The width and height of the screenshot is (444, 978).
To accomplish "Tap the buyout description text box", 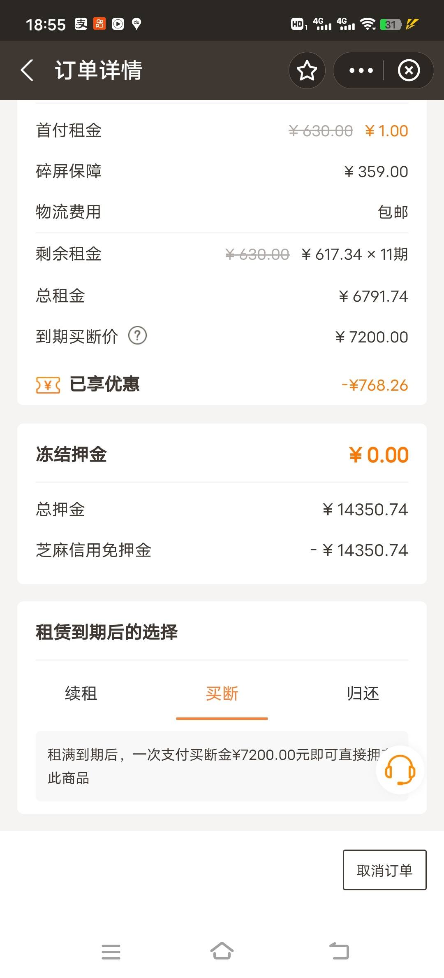I will point(222,766).
